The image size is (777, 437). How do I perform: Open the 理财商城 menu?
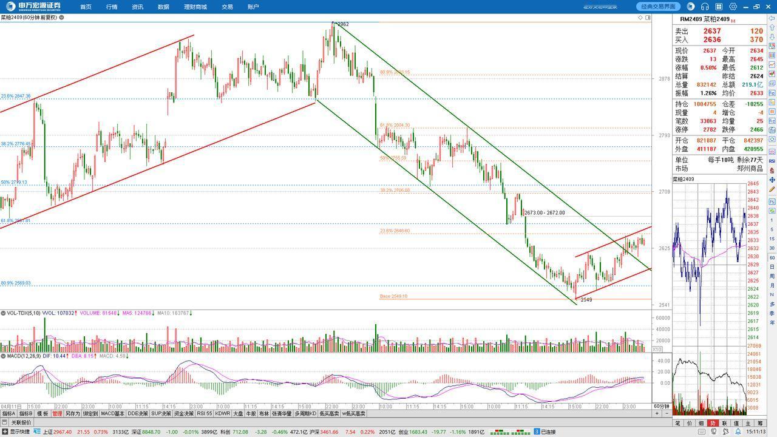(195, 7)
